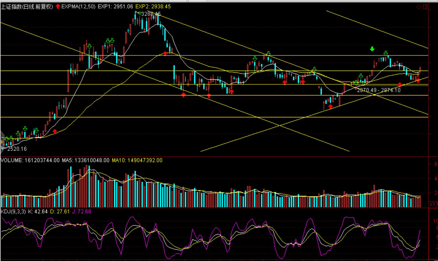Click the 3288.45 high price label
The image size is (438, 261).
pos(151,14)
